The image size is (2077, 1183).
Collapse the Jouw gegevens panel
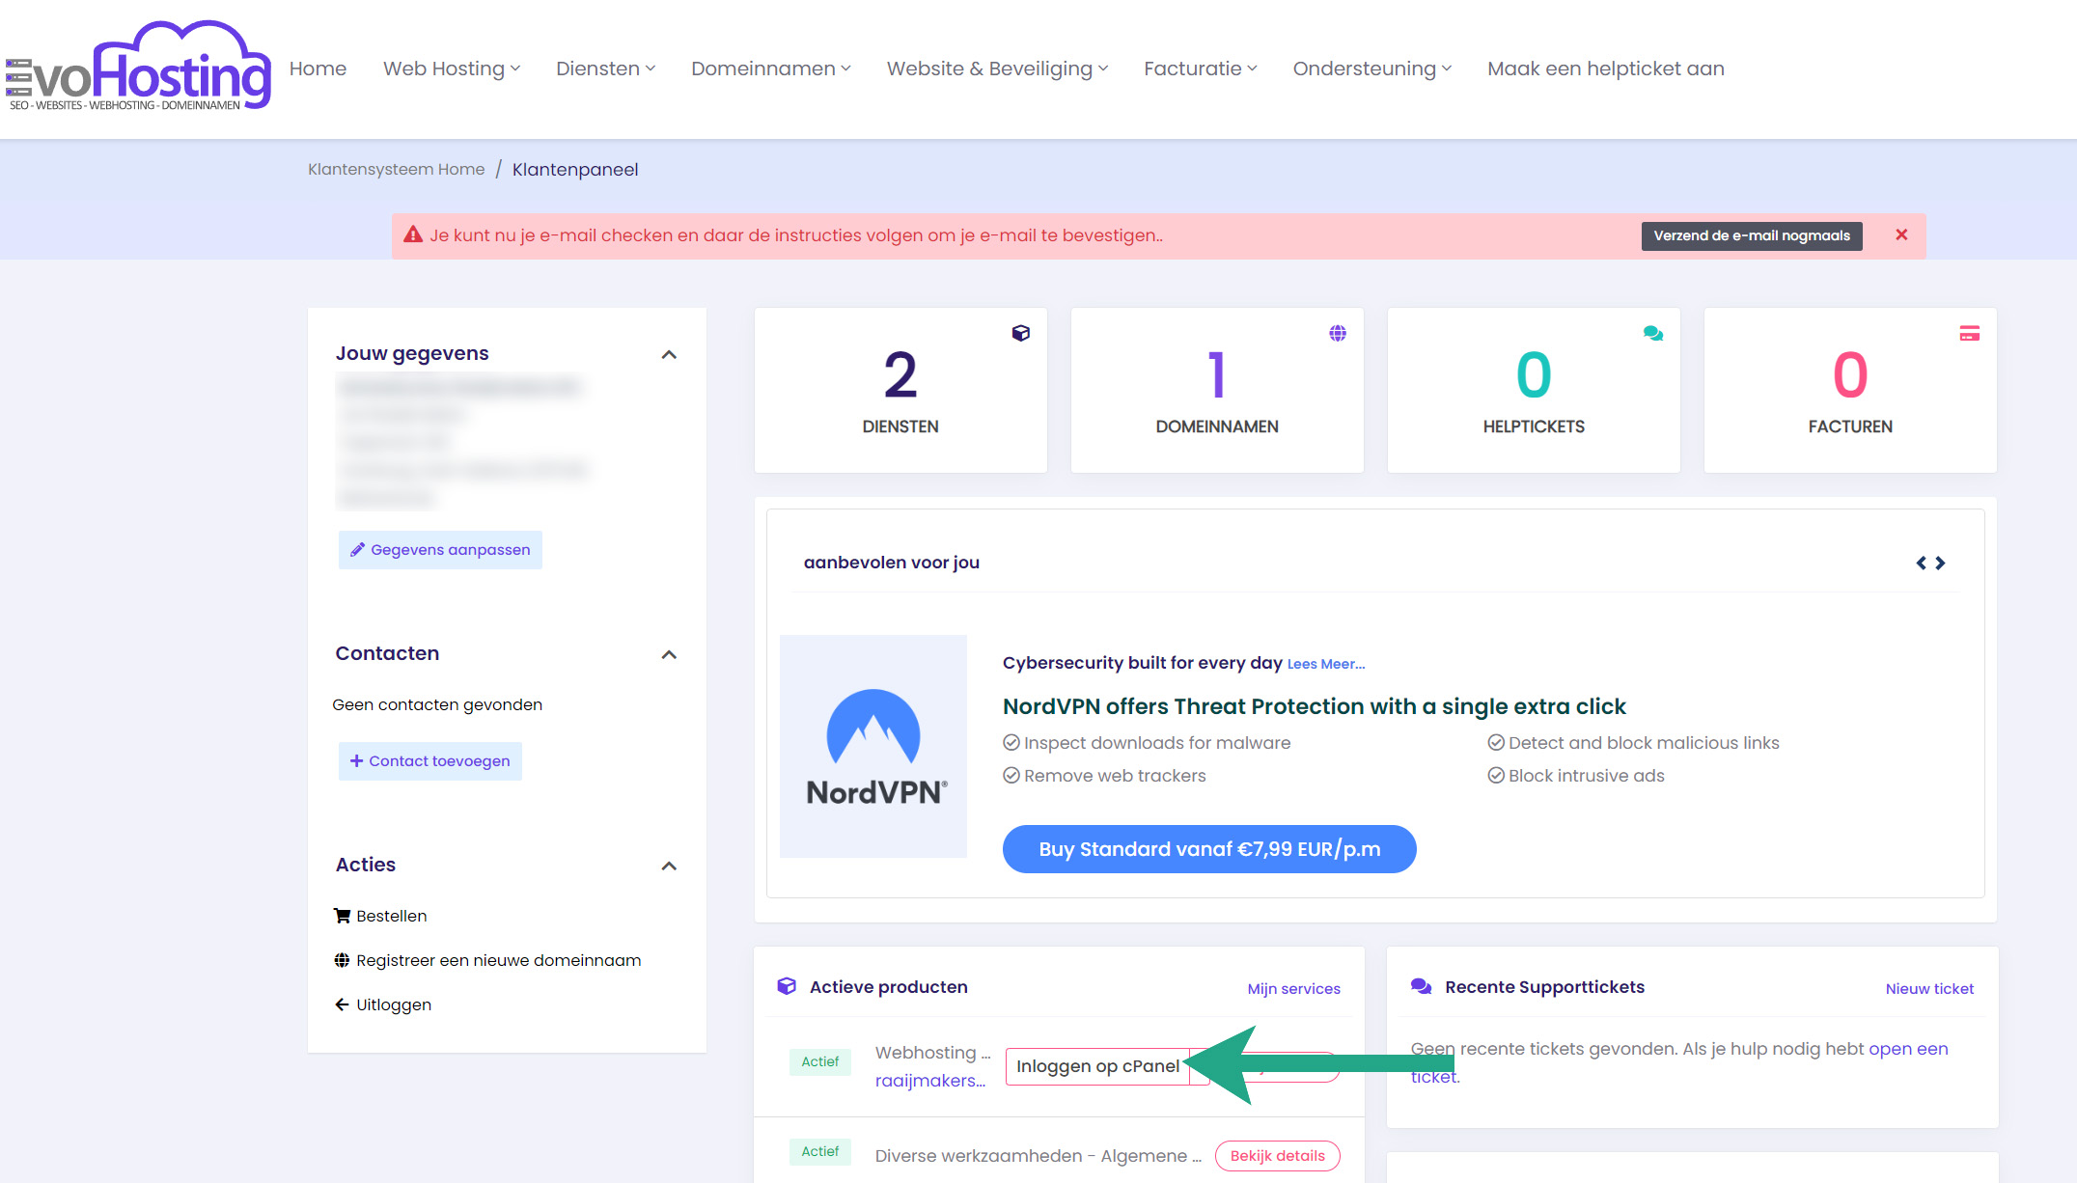669,354
